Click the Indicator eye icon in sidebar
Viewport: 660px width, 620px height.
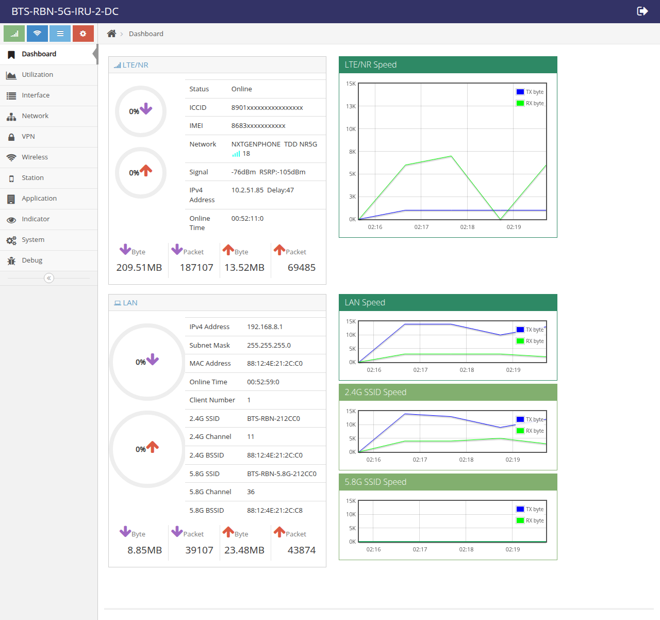point(11,220)
